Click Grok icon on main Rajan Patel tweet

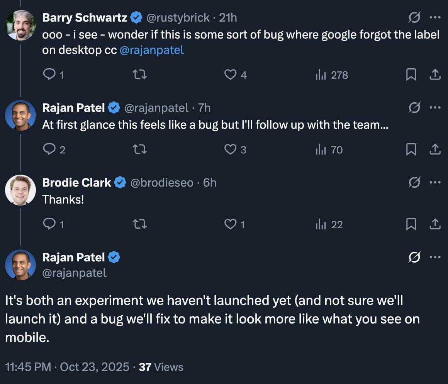point(414,257)
